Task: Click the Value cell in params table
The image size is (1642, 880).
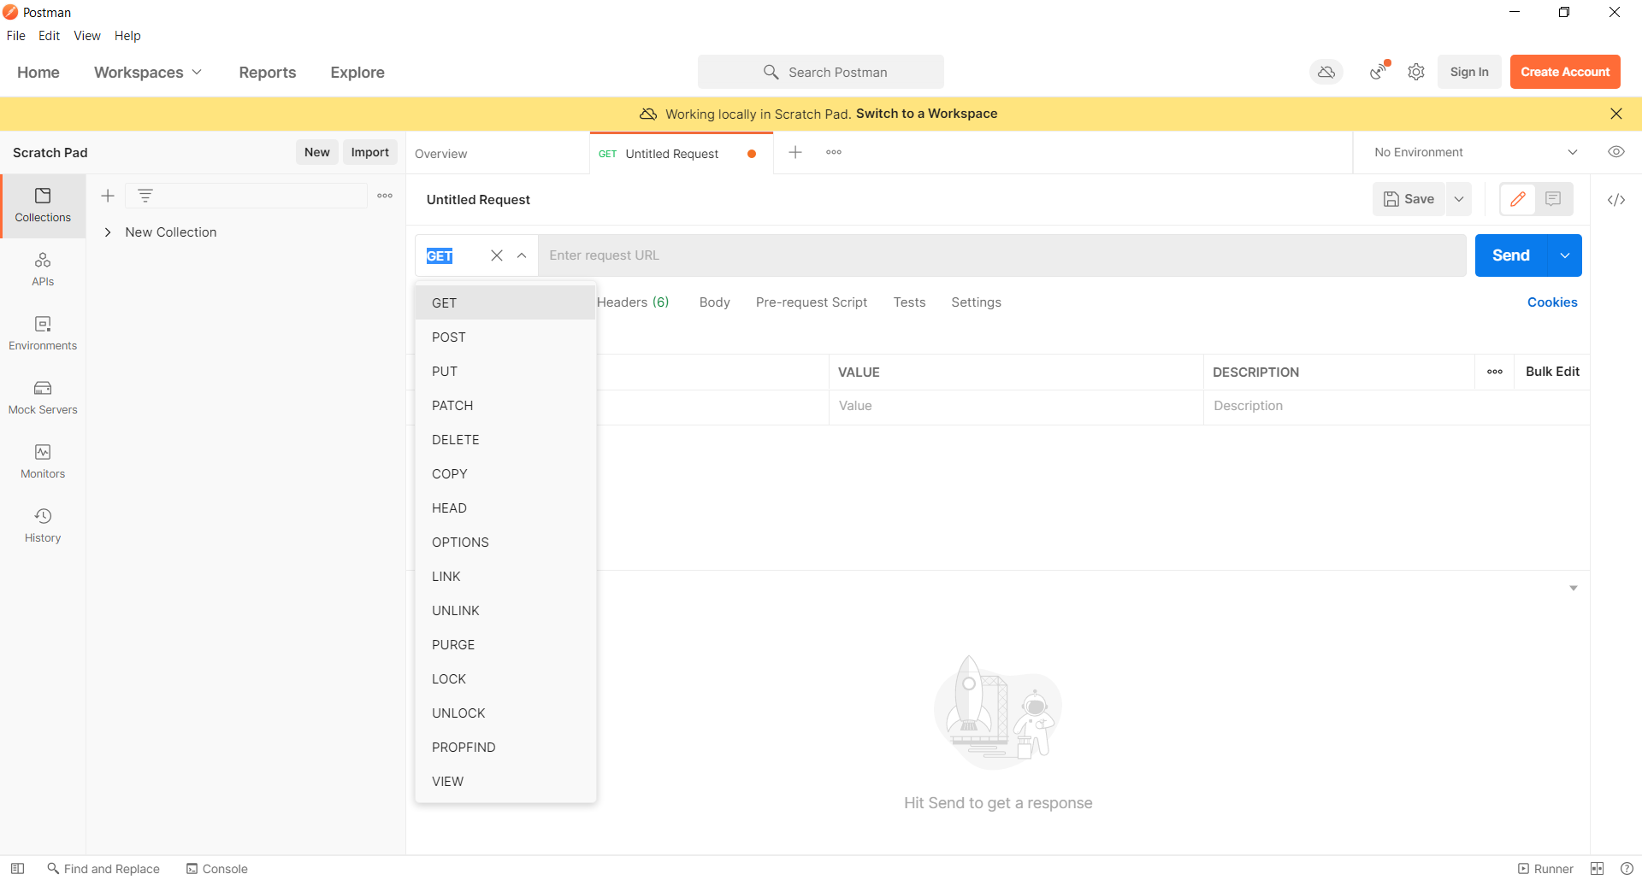Action: (1016, 406)
